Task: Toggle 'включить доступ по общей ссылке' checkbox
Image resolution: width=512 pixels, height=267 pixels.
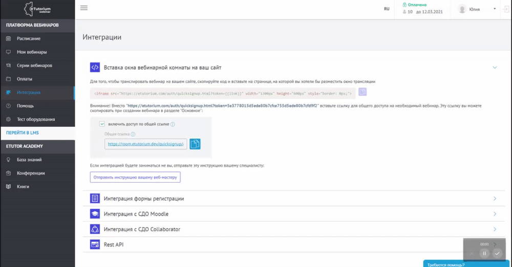Action: pyautogui.click(x=102, y=124)
